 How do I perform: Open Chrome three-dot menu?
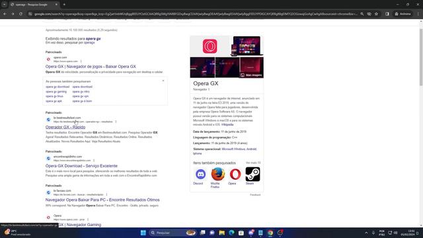pos(418,14)
